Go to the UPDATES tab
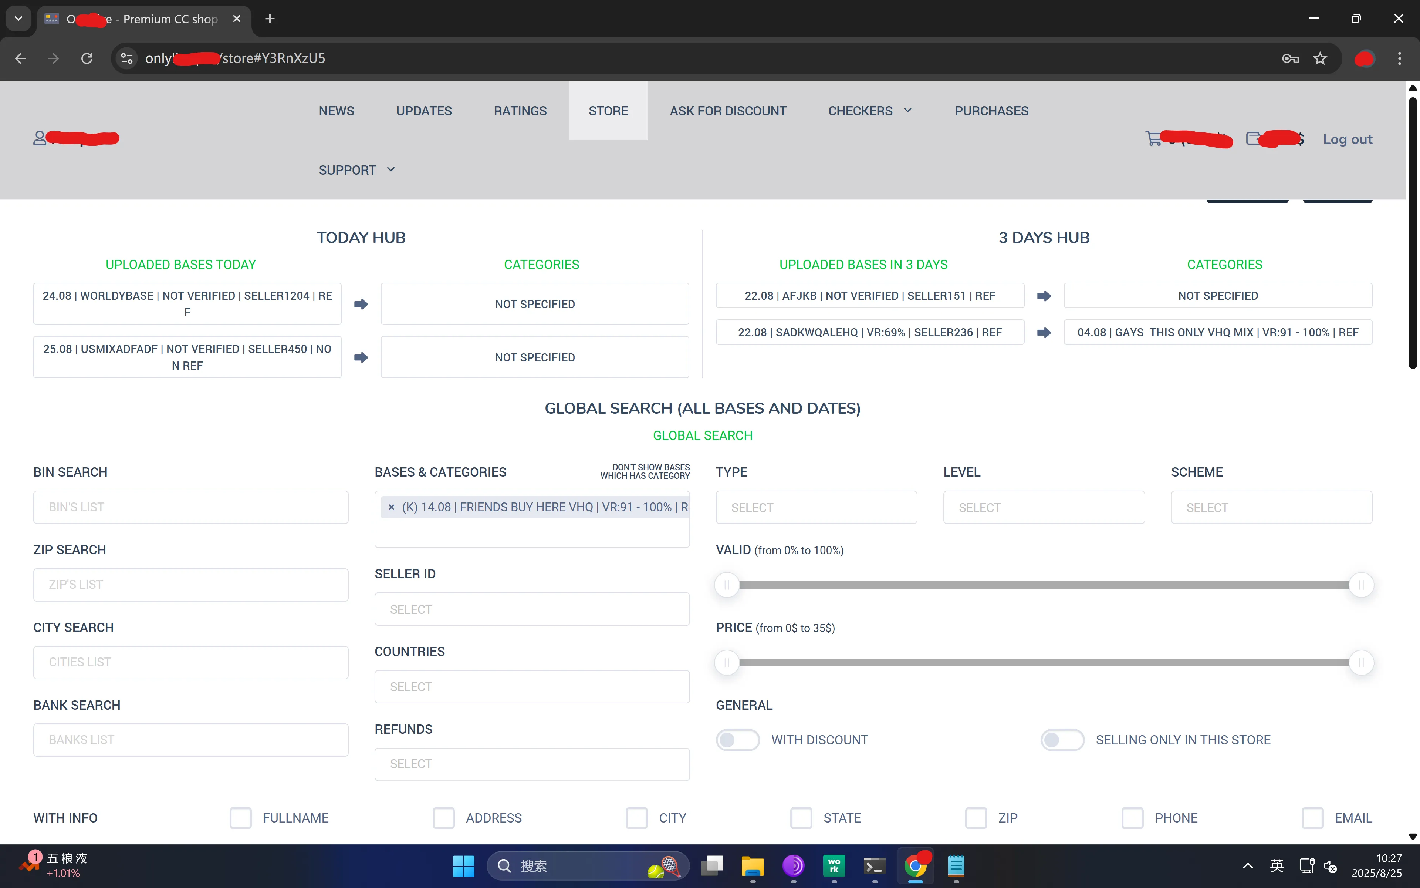 click(x=424, y=110)
